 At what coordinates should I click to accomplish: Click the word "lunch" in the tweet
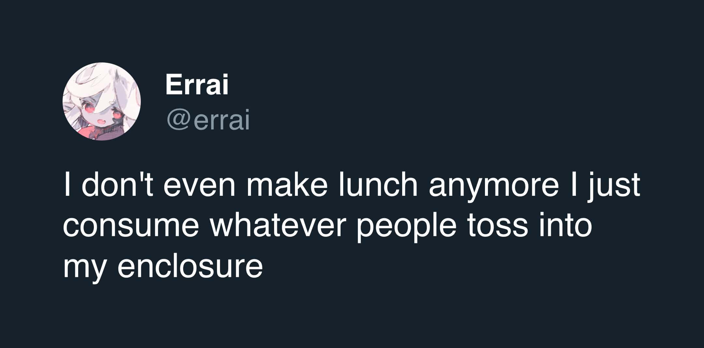[x=378, y=186]
